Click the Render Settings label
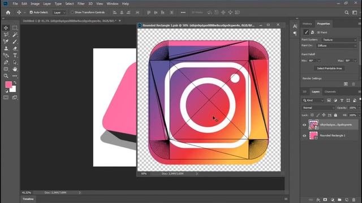Viewport: 362px width, 203px height. (312, 78)
